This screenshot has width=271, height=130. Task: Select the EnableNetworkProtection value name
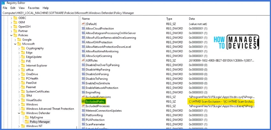point(102,88)
